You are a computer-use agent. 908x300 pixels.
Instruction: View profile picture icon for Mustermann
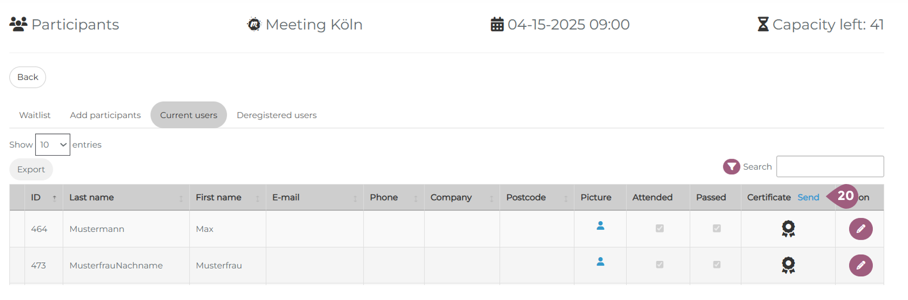600,226
